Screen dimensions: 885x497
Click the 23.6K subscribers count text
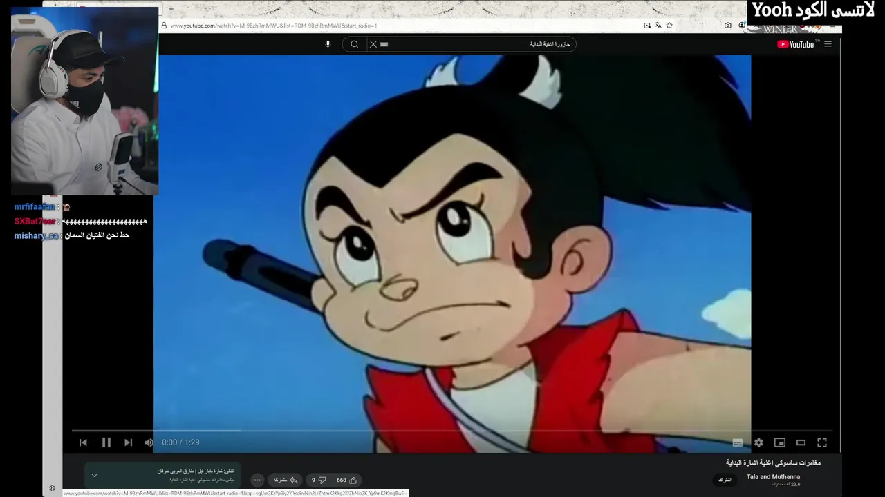[786, 485]
